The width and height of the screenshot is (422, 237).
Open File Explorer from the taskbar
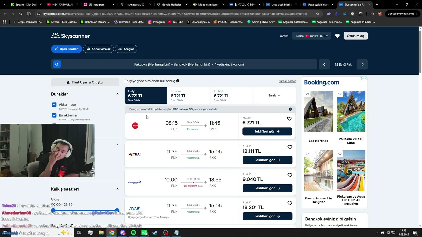coord(101,233)
